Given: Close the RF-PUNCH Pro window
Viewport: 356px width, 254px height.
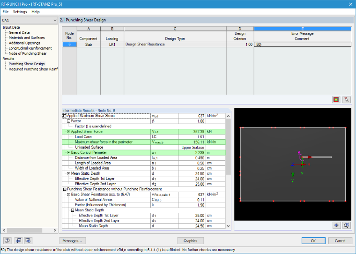Looking at the screenshot, I should tap(350, 4).
